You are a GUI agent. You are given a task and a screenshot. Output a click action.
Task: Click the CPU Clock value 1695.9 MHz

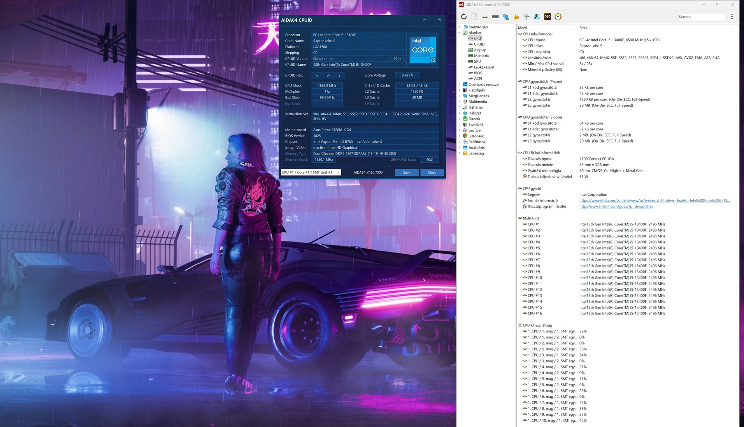coord(327,86)
